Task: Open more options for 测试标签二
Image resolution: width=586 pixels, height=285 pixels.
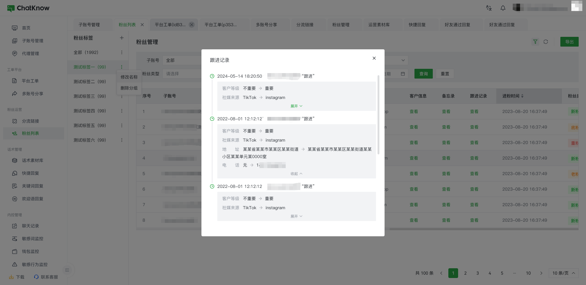Action: [x=121, y=82]
